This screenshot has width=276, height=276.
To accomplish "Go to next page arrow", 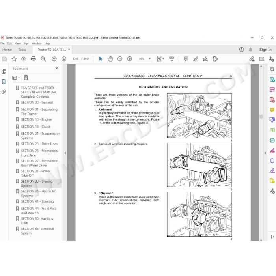I will (x=64, y=59).
